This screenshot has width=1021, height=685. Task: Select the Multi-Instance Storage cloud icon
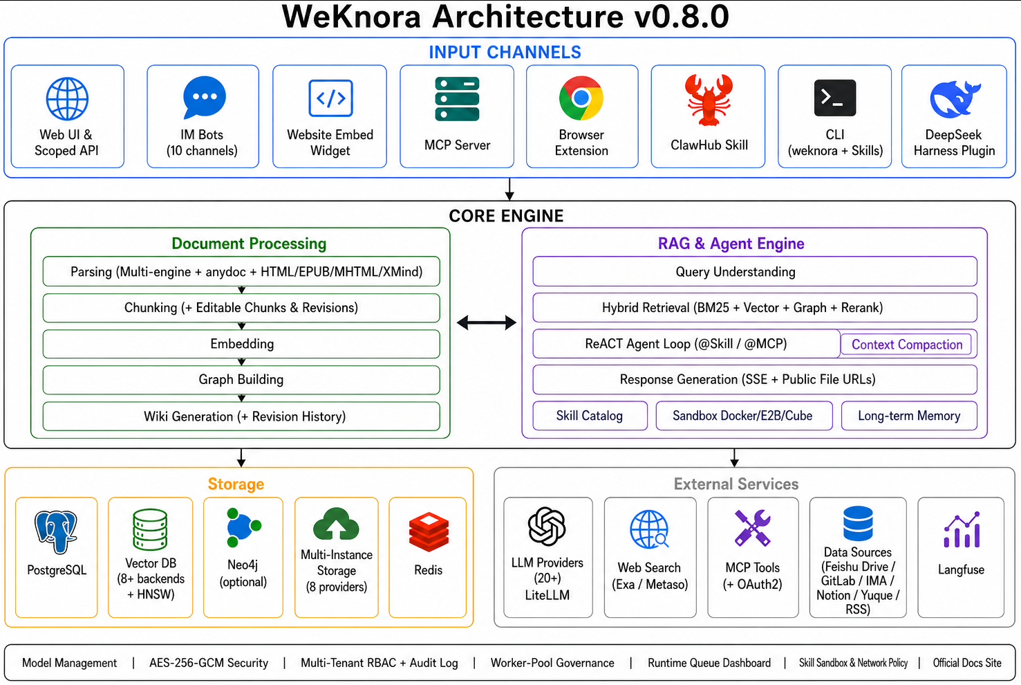click(x=336, y=524)
